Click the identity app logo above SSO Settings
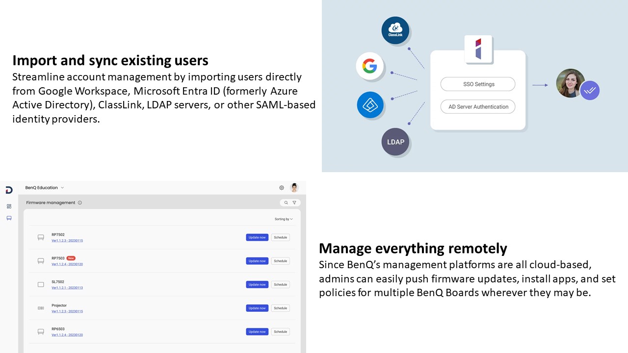Viewport: 628px width, 353px height. pyautogui.click(x=478, y=49)
